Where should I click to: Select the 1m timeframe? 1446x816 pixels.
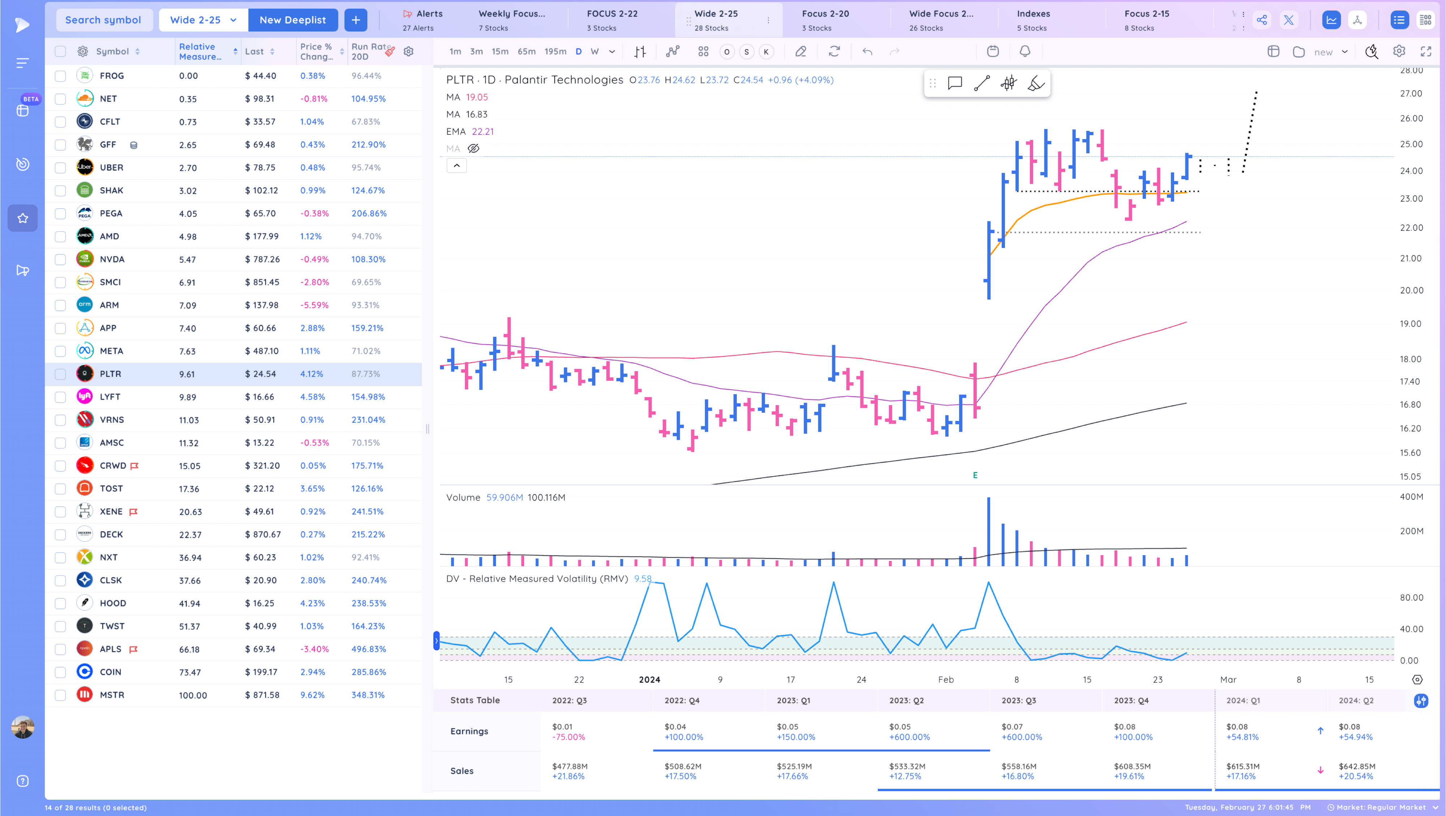(x=455, y=52)
